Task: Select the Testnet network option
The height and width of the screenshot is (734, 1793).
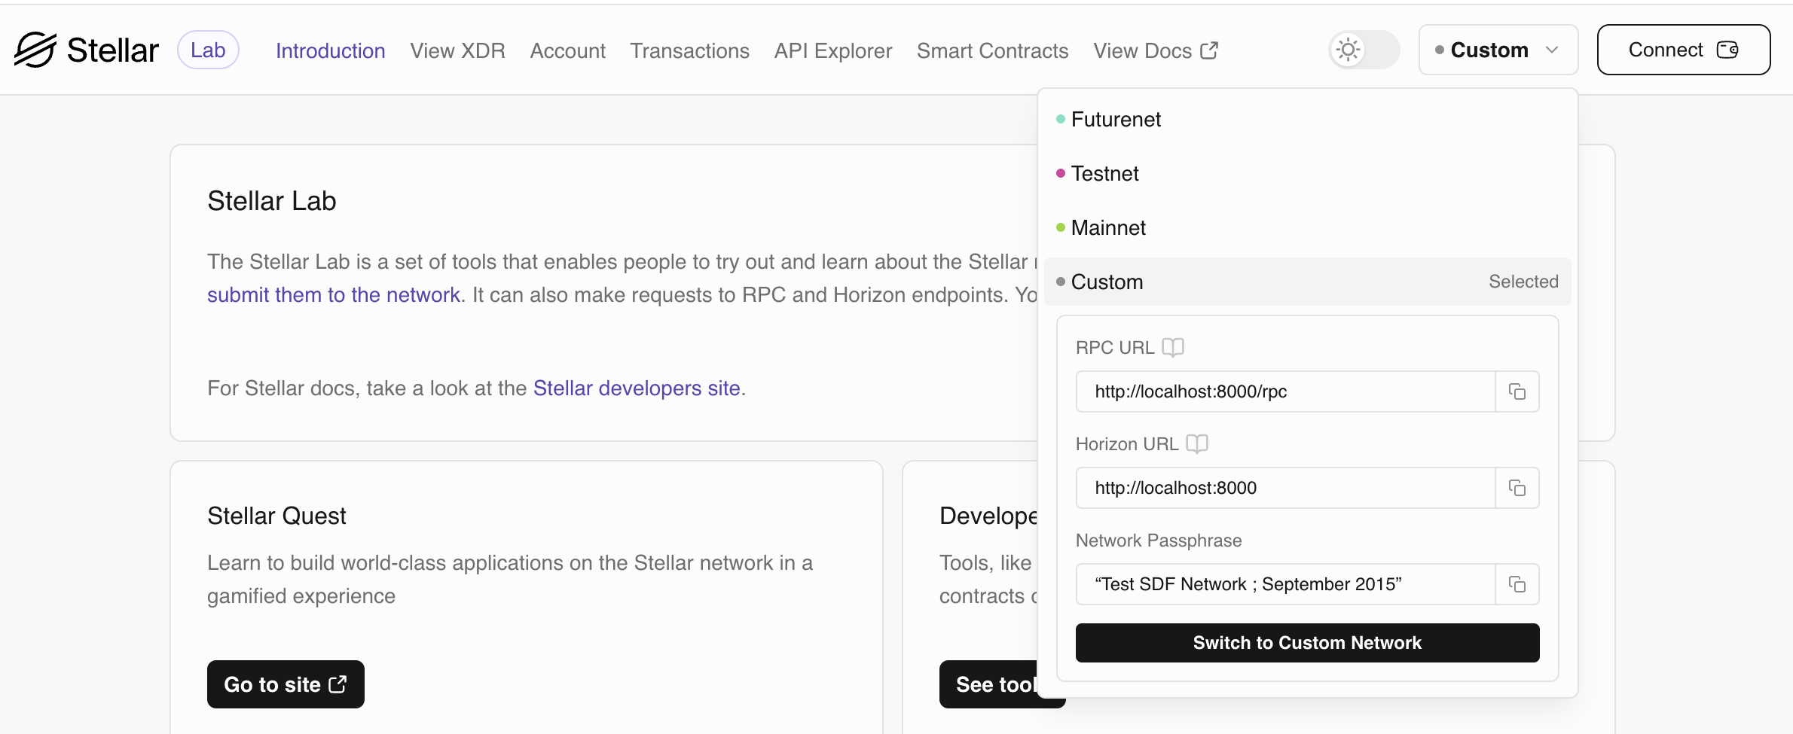Action: pyautogui.click(x=1105, y=173)
